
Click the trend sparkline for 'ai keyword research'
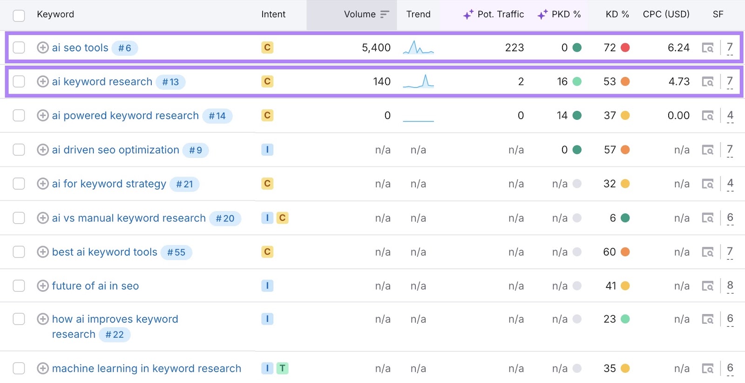coord(418,82)
